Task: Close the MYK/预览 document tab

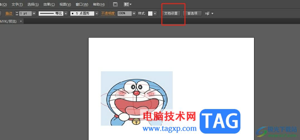Action: coord(21,21)
